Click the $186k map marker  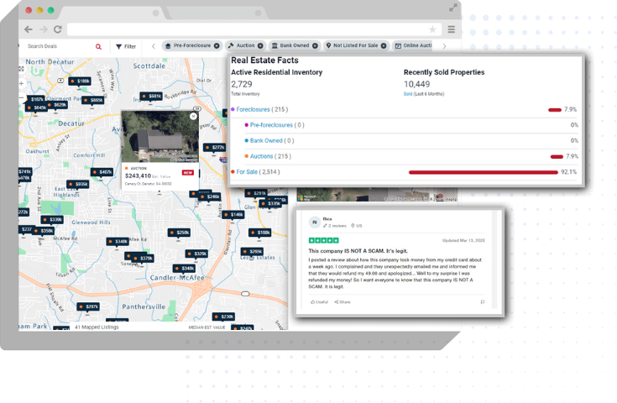(80, 81)
